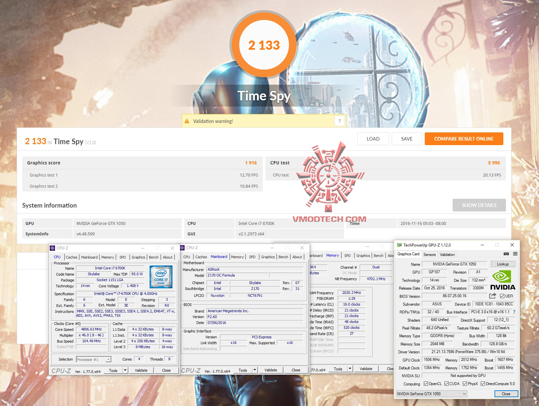
Task: Toggle the PhysX checkbox
Action: (465, 384)
